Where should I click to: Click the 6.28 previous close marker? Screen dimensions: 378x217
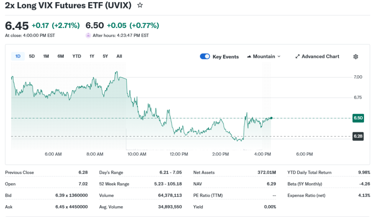coord(358,136)
